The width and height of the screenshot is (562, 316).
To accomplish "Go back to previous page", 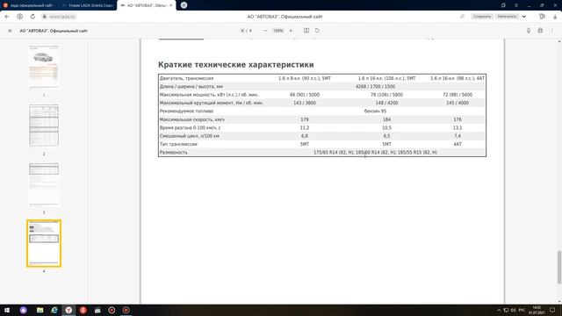I will (7, 17).
